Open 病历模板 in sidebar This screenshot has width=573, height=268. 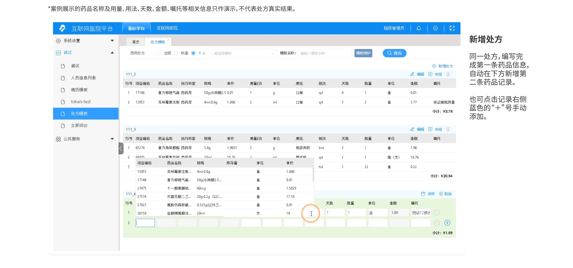click(86, 90)
